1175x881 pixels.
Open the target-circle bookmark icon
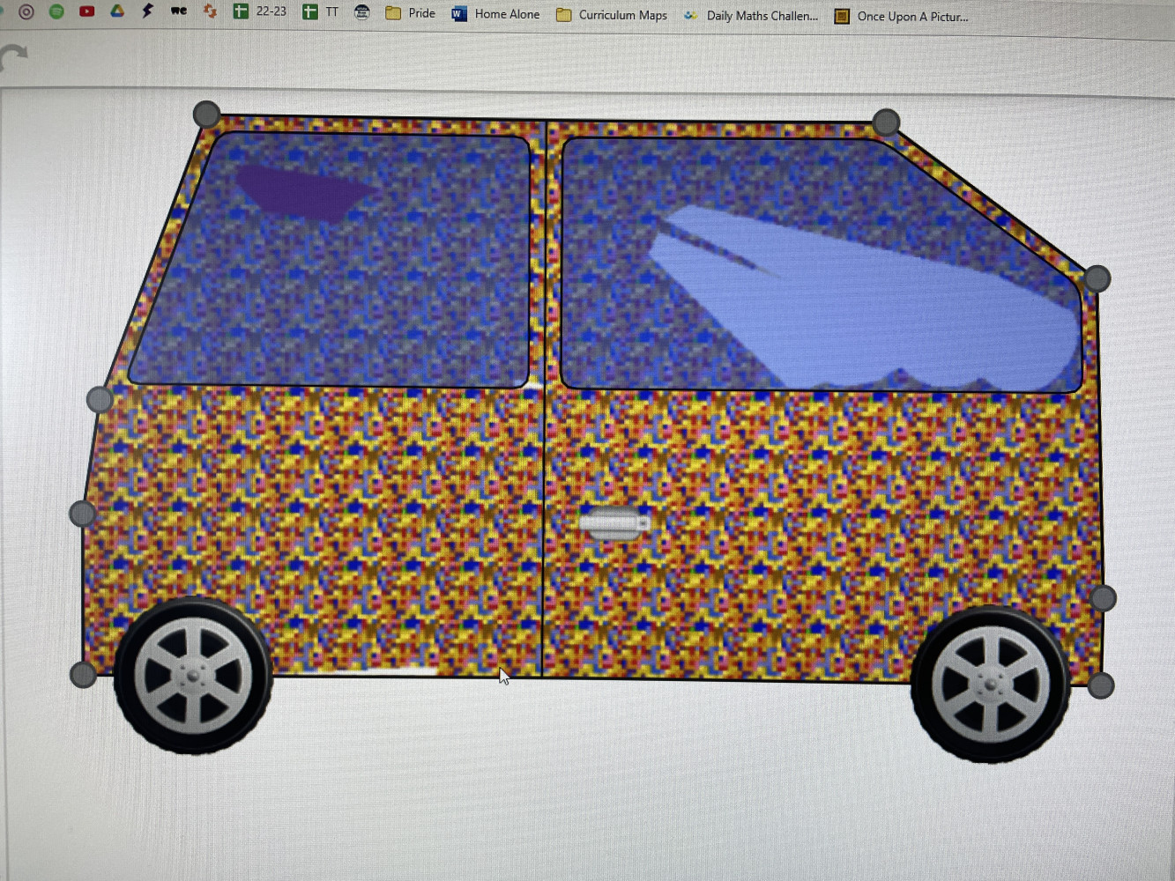(26, 11)
